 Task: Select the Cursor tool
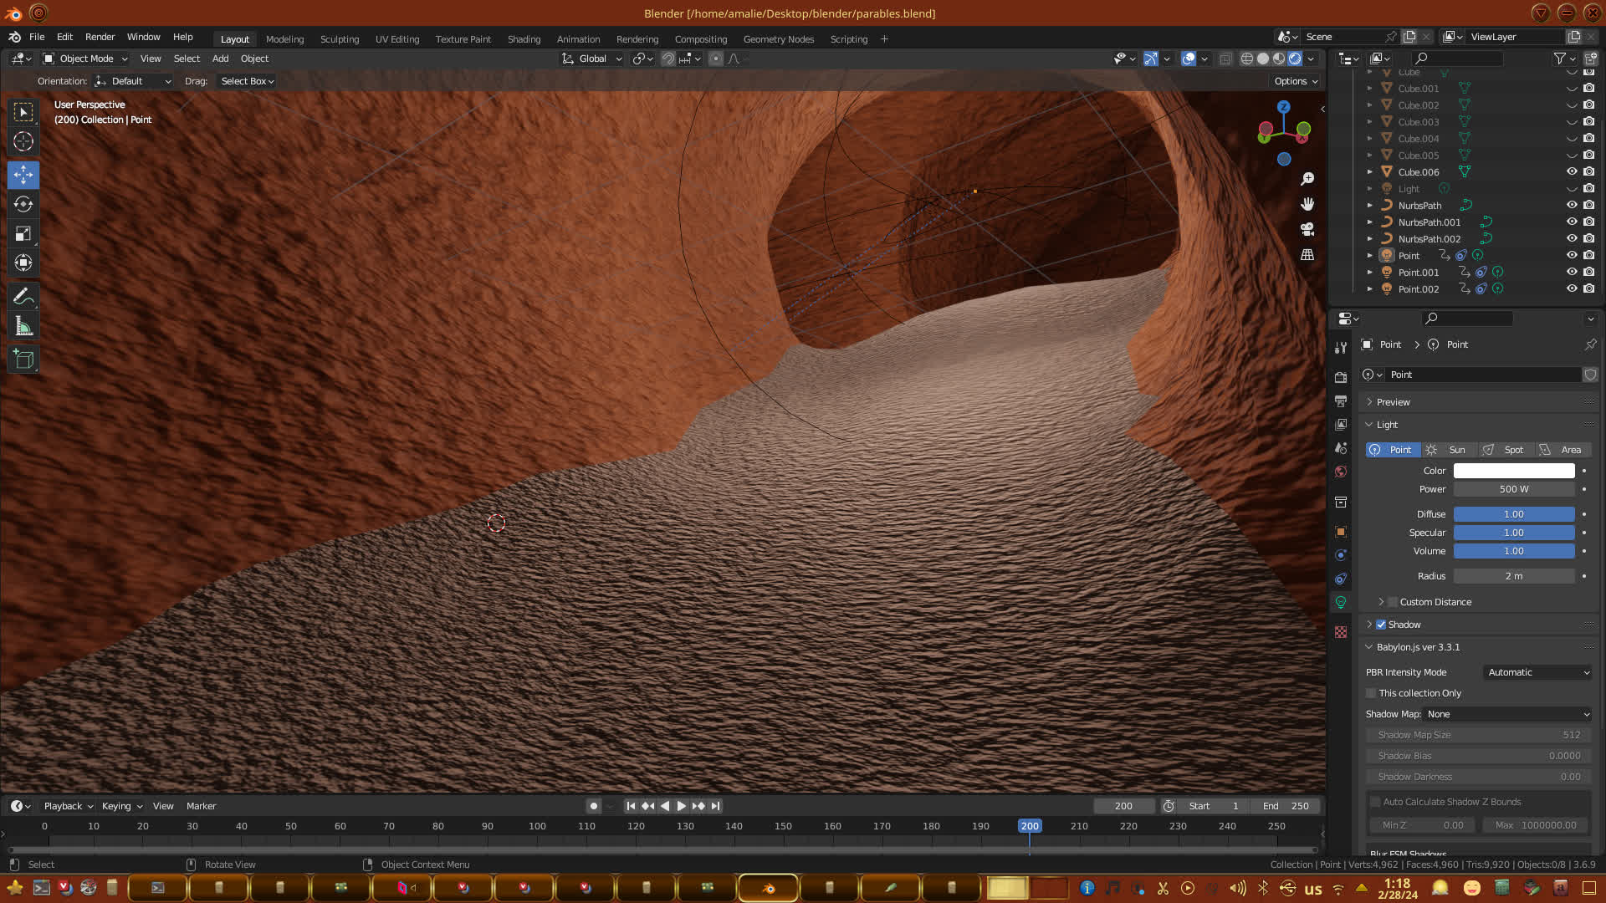click(23, 141)
